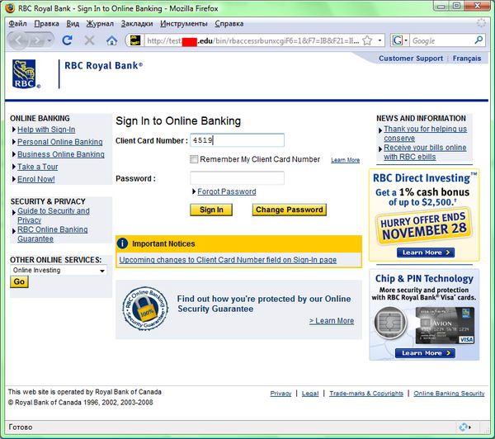Check Remember My Client Card Number
The height and width of the screenshot is (439, 495).
pos(194,159)
